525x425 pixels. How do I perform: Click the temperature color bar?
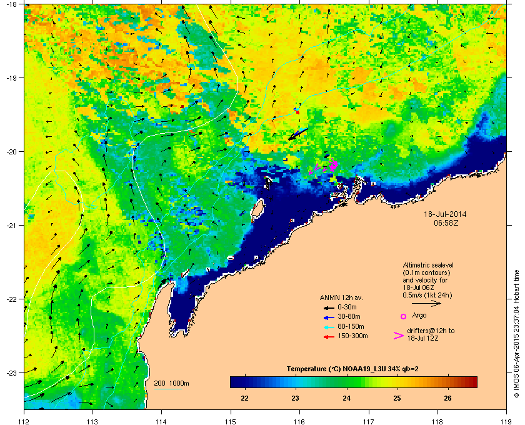click(354, 382)
